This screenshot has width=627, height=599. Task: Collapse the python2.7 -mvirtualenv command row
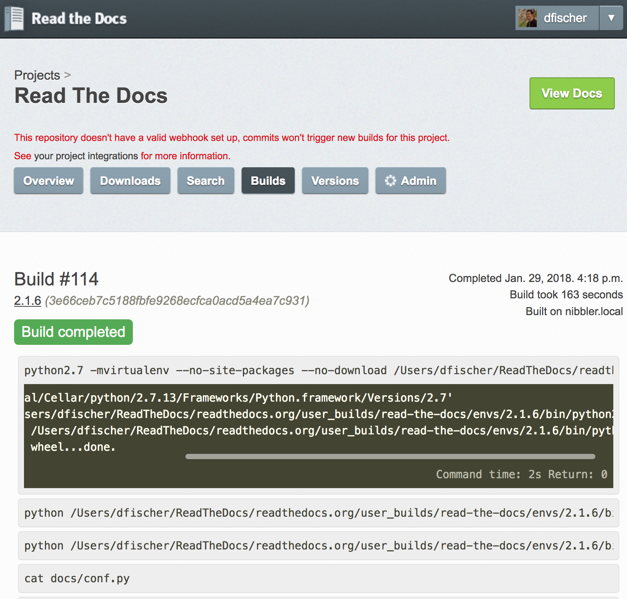pos(319,370)
